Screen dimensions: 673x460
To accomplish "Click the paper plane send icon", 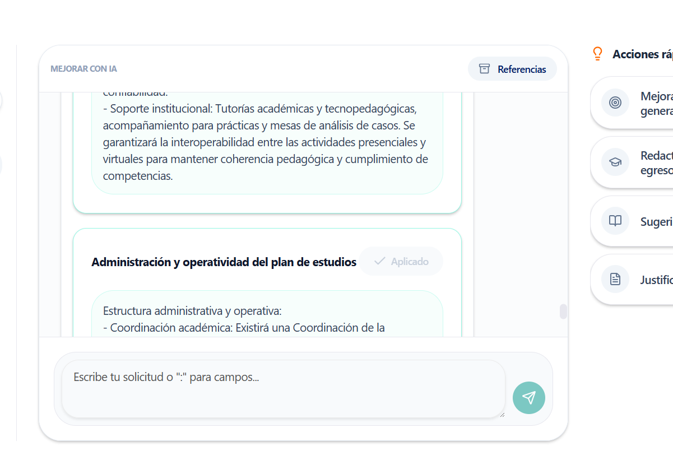I will pos(528,398).
